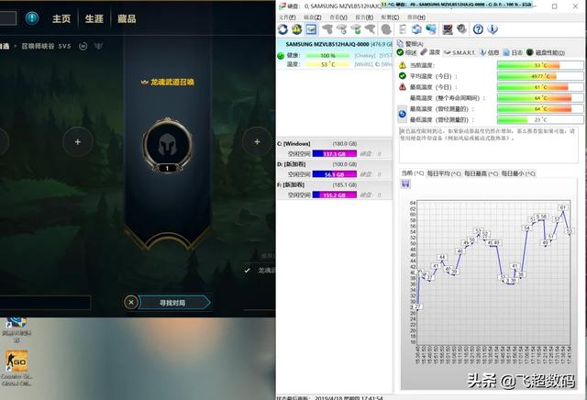Click the temperature advisory text box
This screenshot has width=587, height=400.
[x=489, y=145]
